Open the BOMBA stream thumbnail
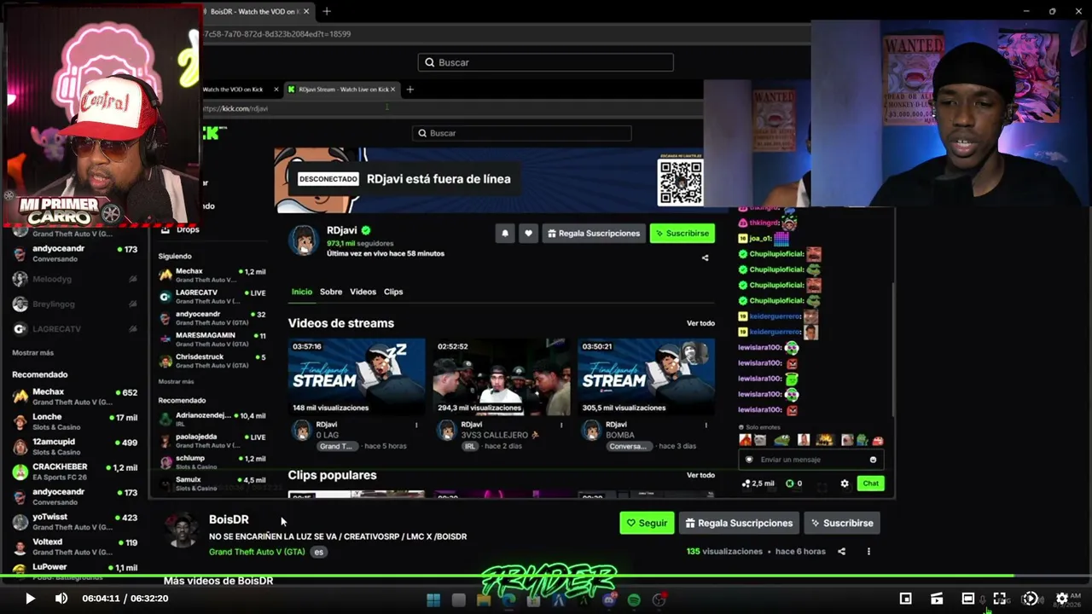 646,377
